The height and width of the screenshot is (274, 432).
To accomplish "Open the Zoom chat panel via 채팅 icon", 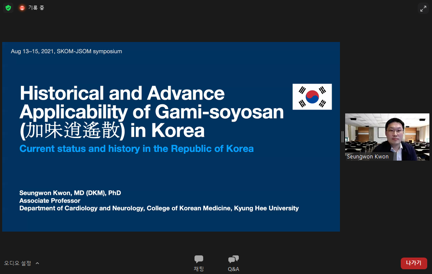I will [198, 263].
